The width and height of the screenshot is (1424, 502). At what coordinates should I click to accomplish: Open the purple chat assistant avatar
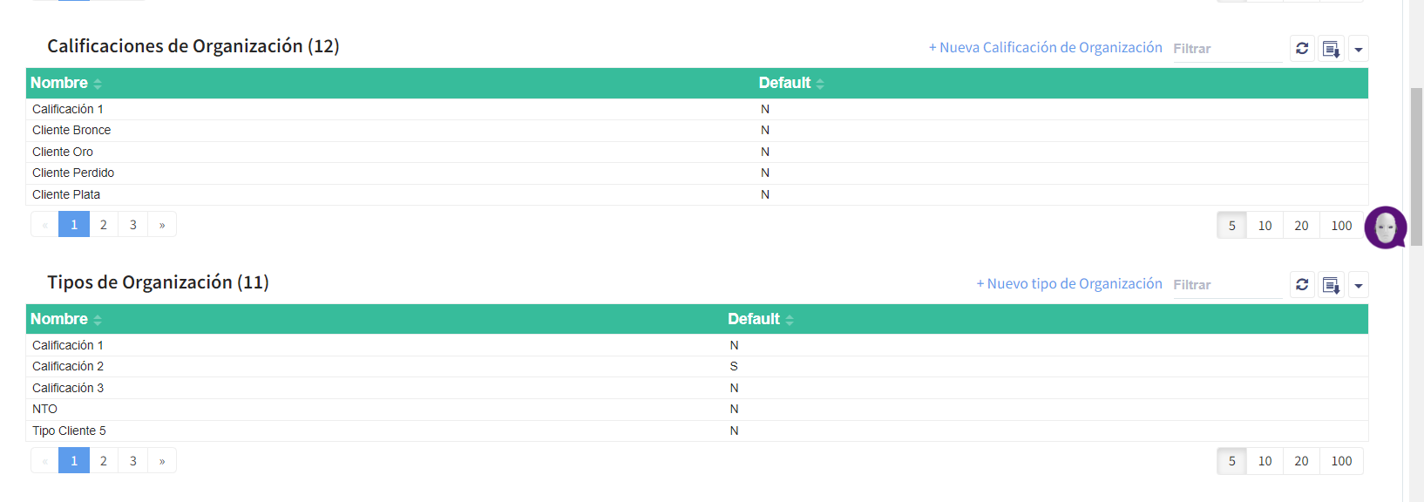point(1385,227)
